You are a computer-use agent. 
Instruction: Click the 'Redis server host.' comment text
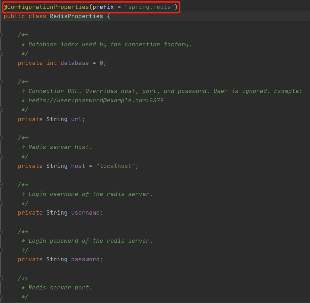(x=60, y=147)
